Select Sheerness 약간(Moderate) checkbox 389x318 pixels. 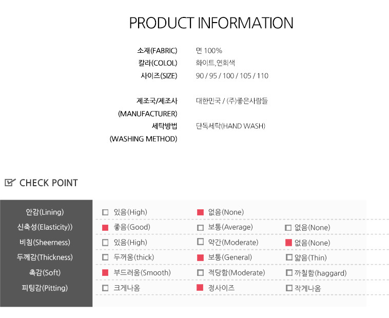pyautogui.click(x=201, y=242)
